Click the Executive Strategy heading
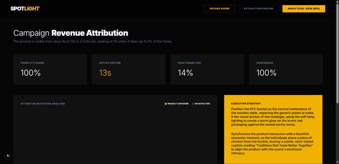Image resolution: width=339 pixels, height=164 pixels. (x=246, y=104)
